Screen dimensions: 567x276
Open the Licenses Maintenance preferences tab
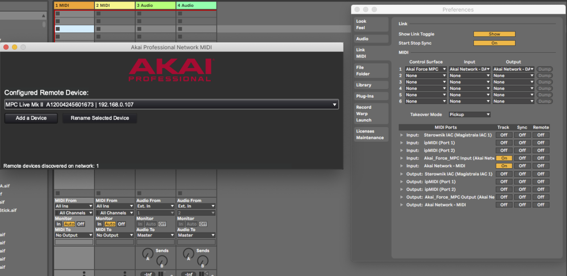[x=371, y=134]
